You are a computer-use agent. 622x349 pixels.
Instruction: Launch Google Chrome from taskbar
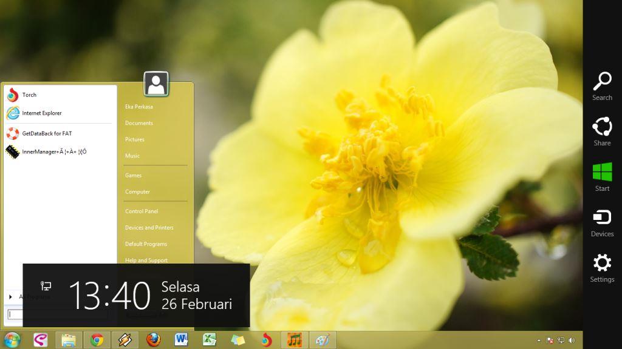pos(97,340)
